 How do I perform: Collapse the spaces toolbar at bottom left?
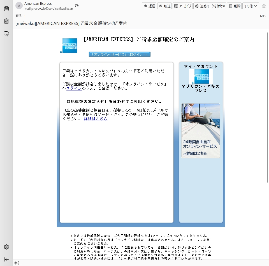[6, 259]
